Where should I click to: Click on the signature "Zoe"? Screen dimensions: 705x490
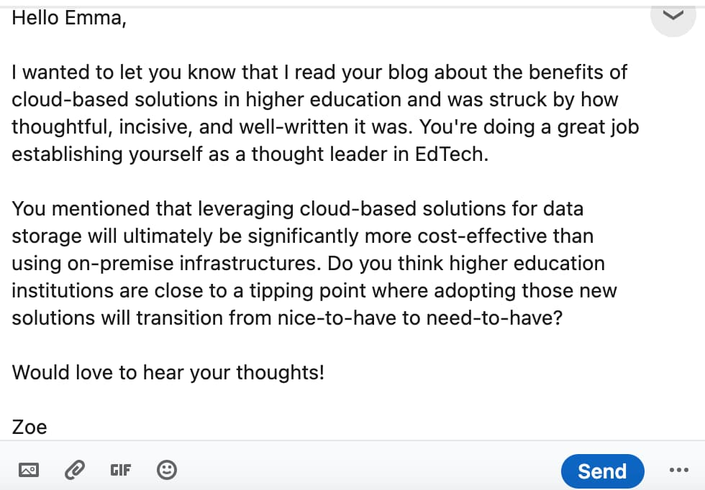pyautogui.click(x=29, y=427)
